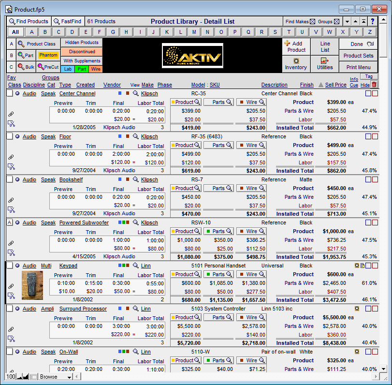Open the dropdown arrow beside Groups checkbox
This screenshot has height=385, width=392.
click(347, 21)
